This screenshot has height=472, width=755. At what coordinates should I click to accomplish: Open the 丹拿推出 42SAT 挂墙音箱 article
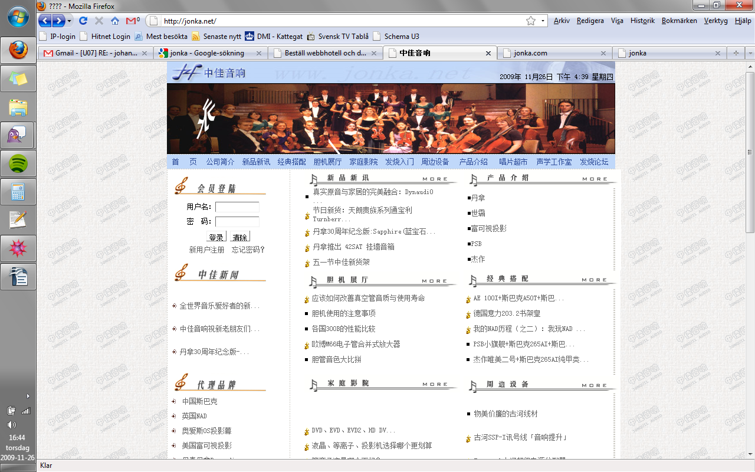click(353, 247)
